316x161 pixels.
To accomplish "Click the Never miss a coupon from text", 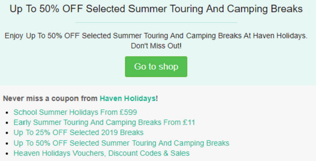I will click(x=51, y=98).
